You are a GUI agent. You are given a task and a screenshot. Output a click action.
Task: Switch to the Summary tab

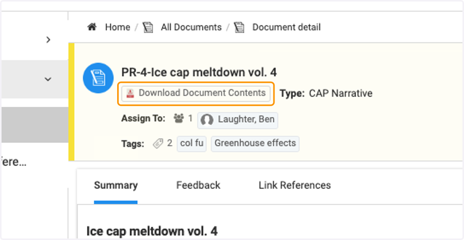point(116,185)
